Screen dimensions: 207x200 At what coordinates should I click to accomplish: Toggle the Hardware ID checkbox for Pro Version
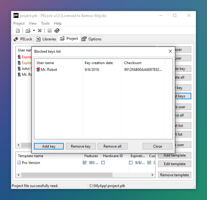pyautogui.click(x=103, y=162)
